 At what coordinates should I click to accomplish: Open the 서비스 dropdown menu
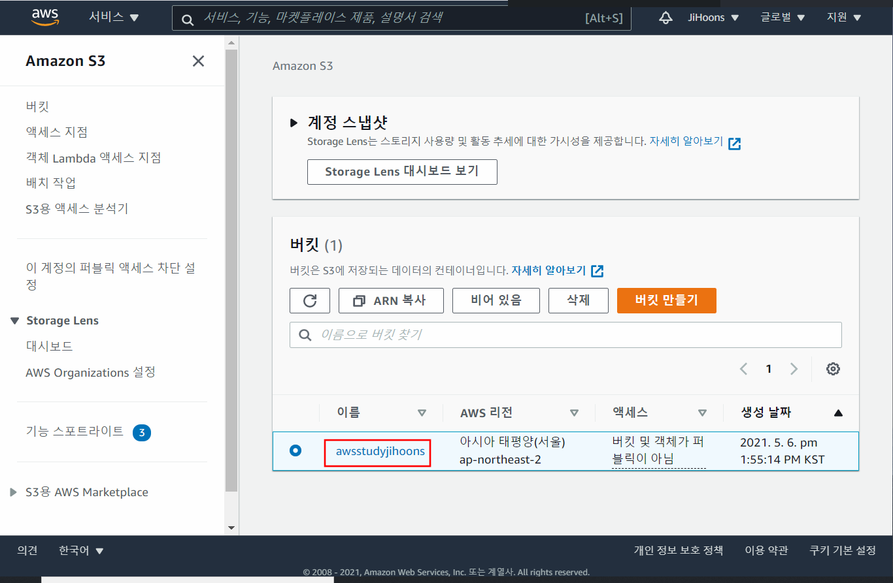coord(114,18)
